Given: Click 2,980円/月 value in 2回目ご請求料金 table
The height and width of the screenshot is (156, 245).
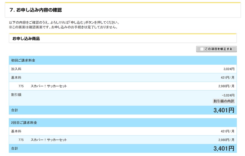Looking at the screenshot, I should 226,140.
